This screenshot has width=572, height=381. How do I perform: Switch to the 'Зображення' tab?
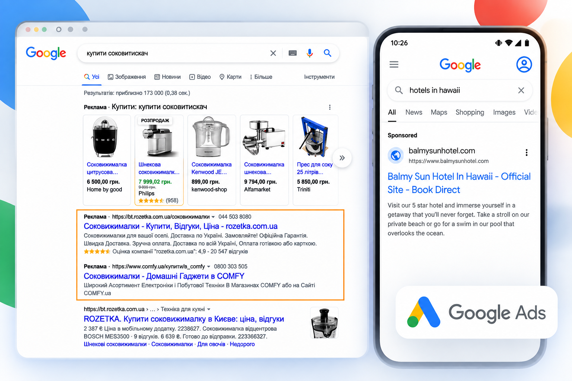click(127, 77)
